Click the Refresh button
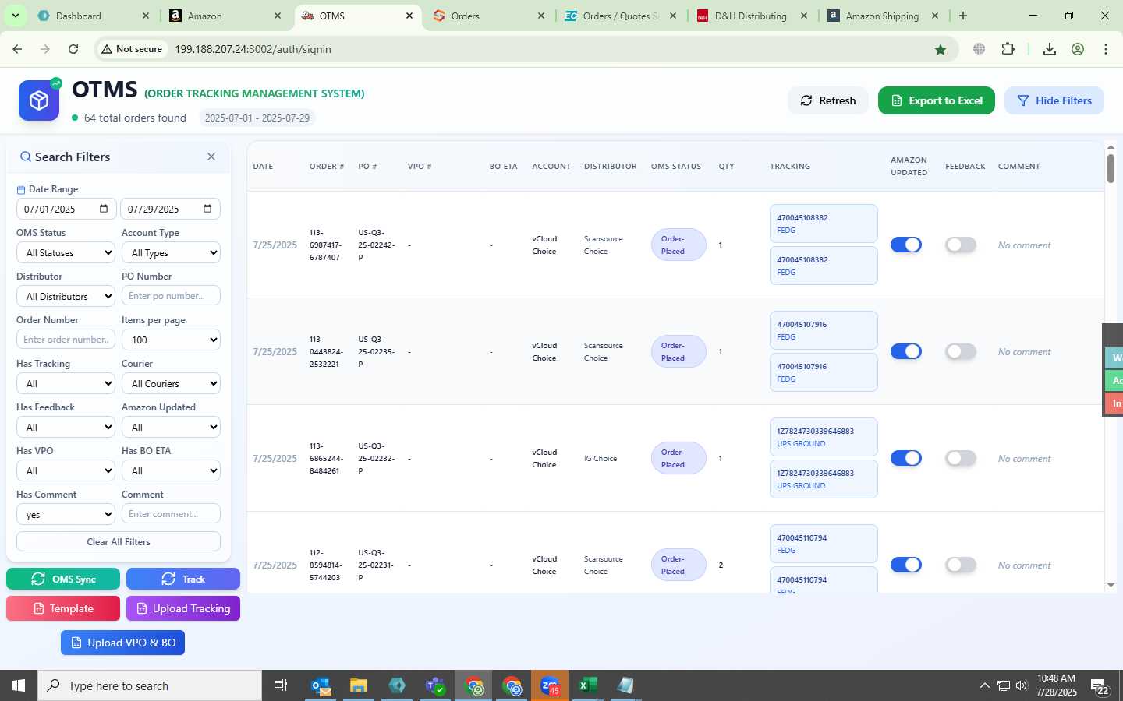 click(x=827, y=100)
